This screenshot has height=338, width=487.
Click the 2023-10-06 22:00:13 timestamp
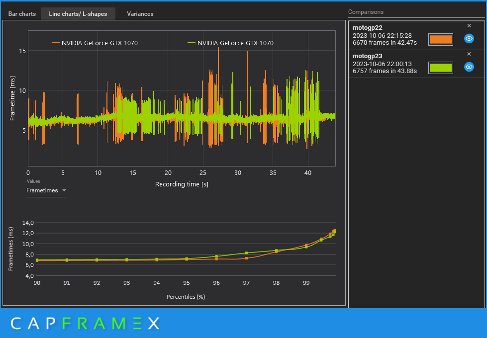tap(382, 64)
